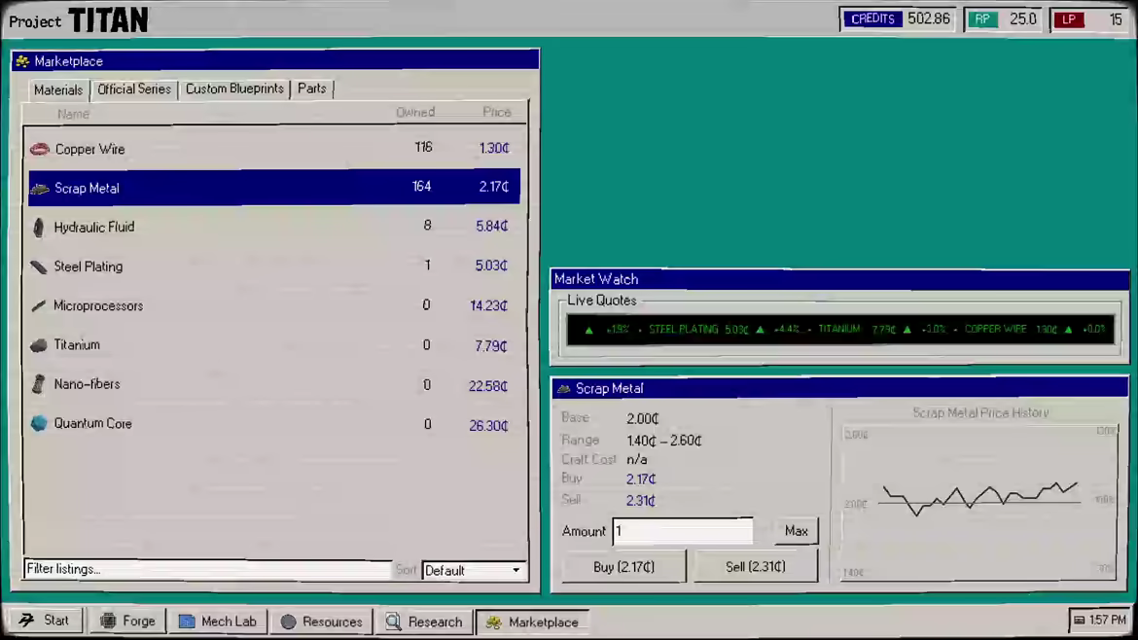1138x640 pixels.
Task: Click the Filter listings search box
Action: [207, 569]
